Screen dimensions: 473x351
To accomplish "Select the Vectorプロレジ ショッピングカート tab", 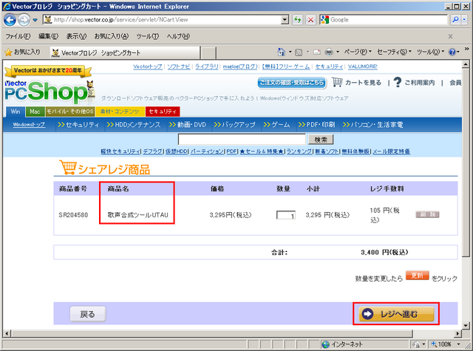I will coord(125,52).
